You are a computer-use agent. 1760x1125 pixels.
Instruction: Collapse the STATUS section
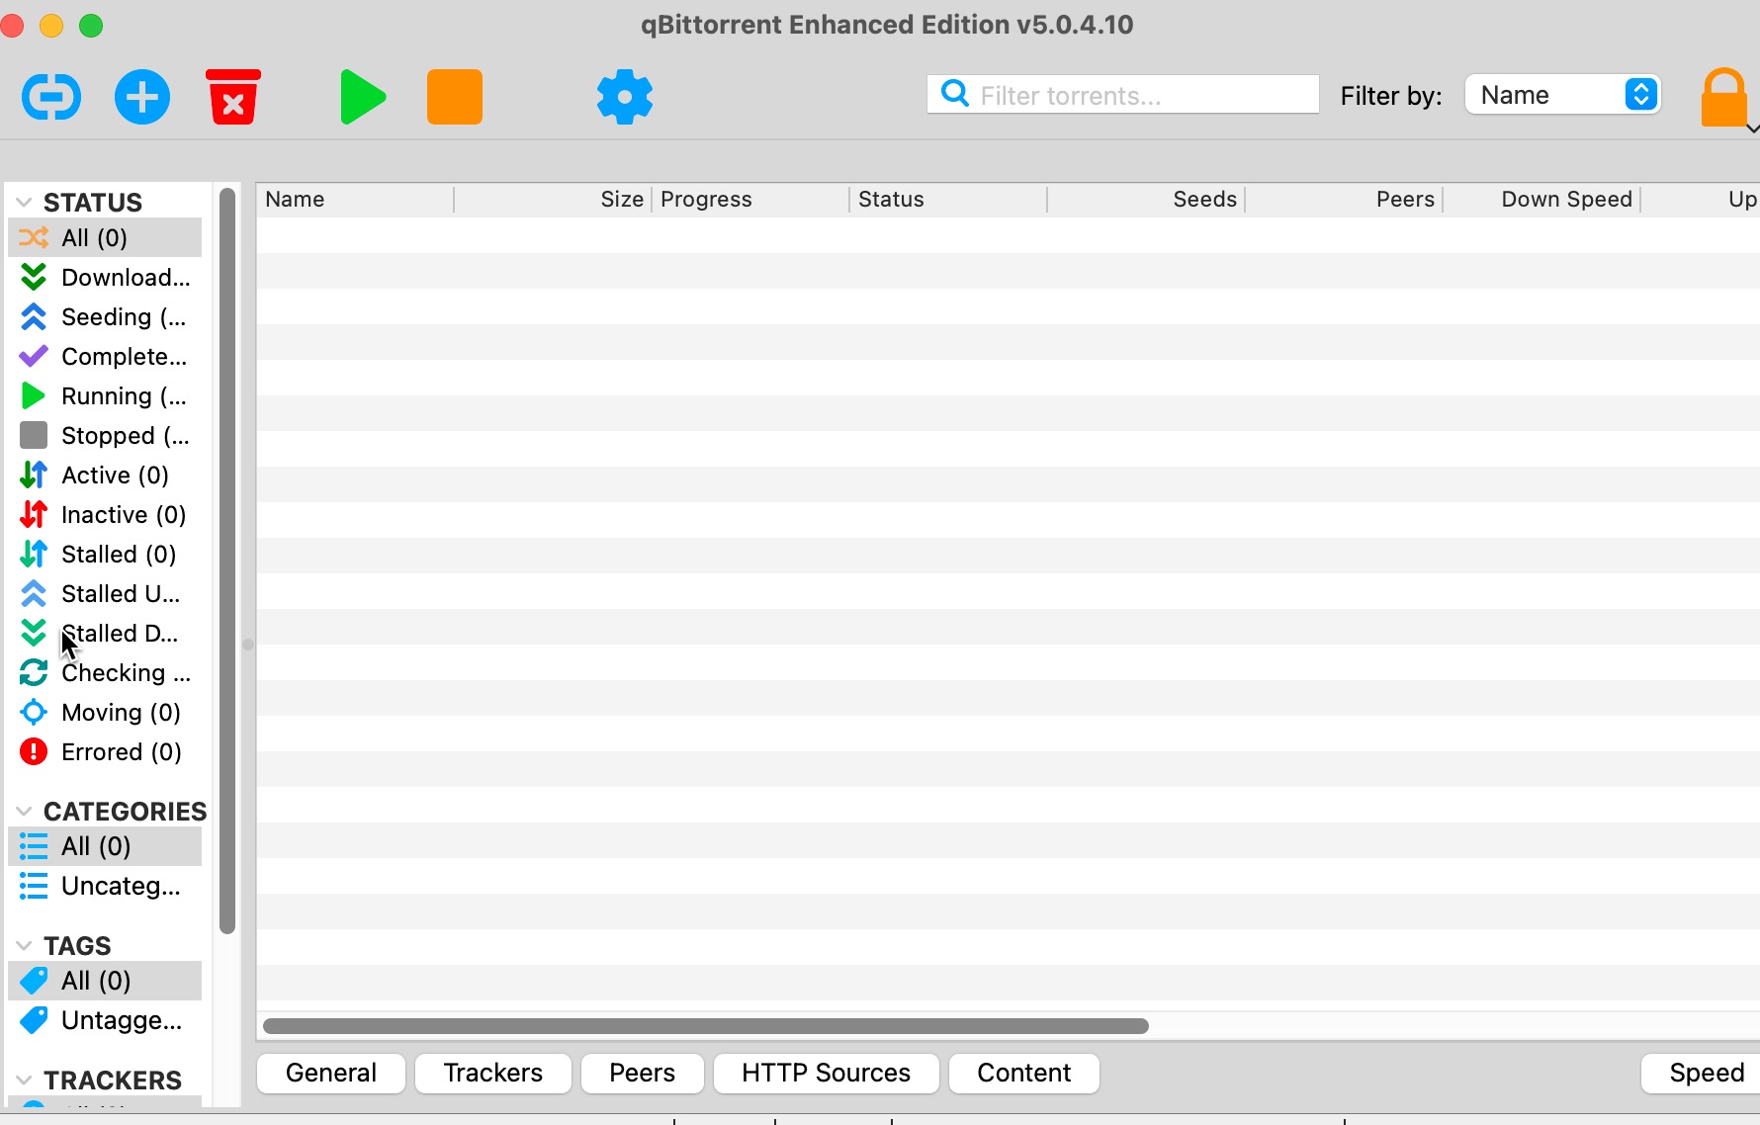point(25,203)
